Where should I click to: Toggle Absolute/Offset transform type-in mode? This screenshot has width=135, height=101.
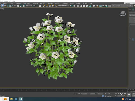point(79,94)
